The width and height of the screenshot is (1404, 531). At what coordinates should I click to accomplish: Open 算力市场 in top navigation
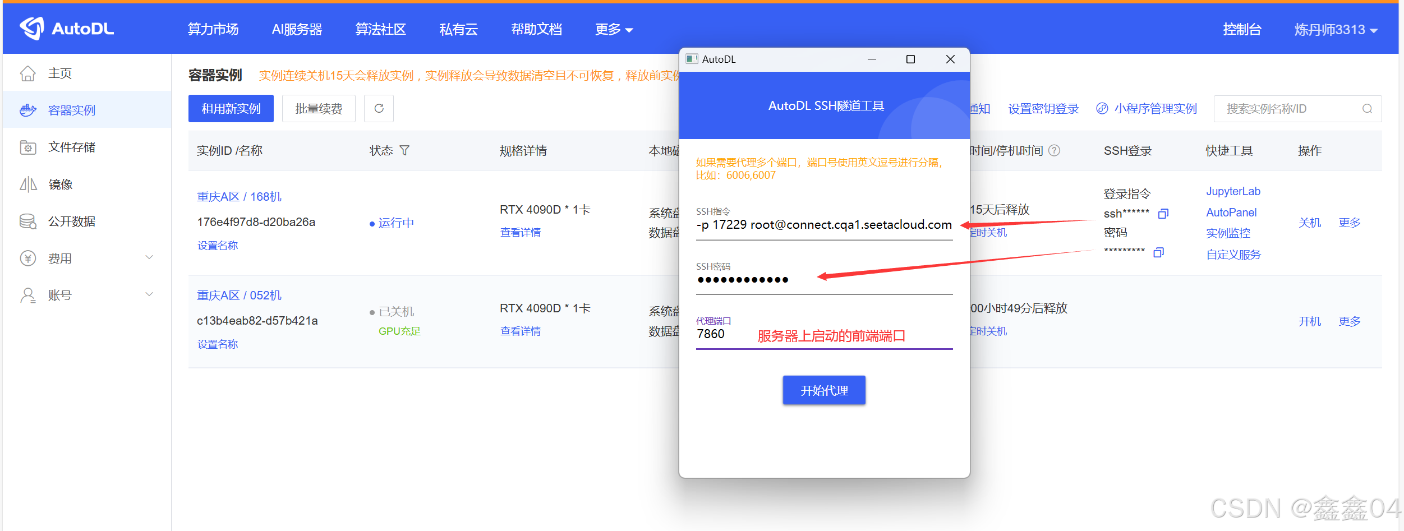213,29
